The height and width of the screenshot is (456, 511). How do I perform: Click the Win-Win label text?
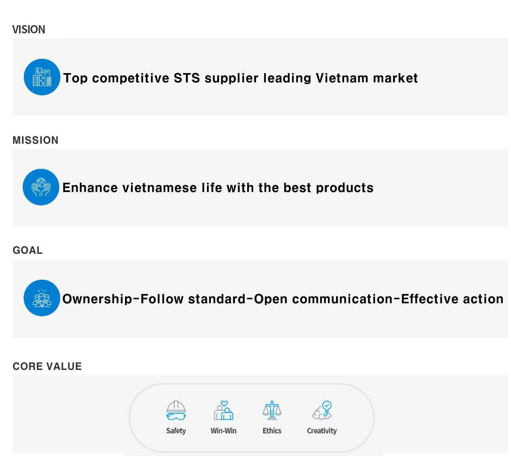pyautogui.click(x=224, y=431)
